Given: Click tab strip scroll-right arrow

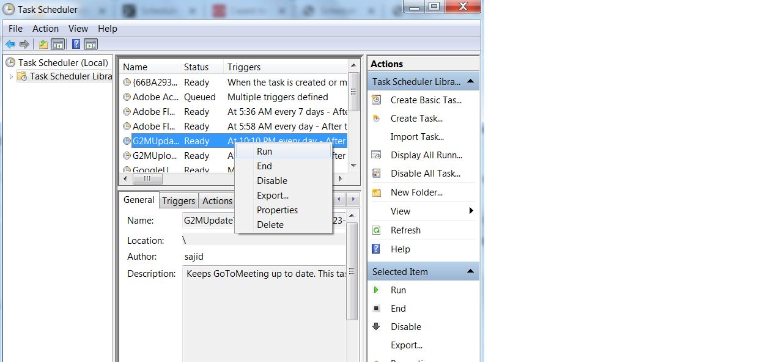Looking at the screenshot, I should click(x=353, y=199).
